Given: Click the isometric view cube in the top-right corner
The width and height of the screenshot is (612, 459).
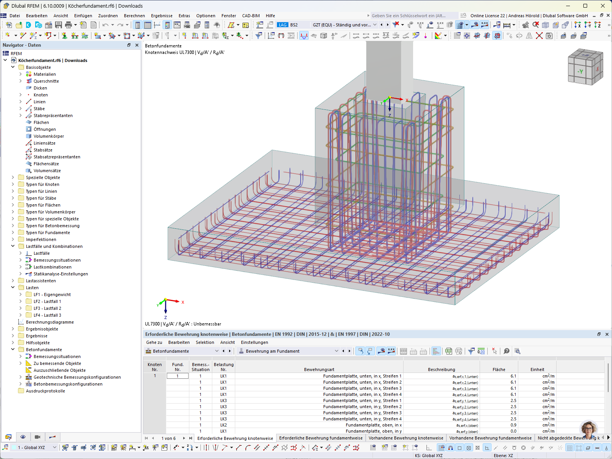Looking at the screenshot, I should [x=585, y=67].
